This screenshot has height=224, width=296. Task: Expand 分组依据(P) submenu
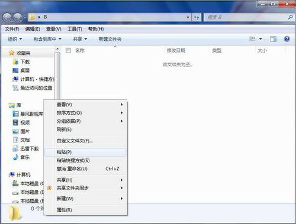[x=85, y=121]
